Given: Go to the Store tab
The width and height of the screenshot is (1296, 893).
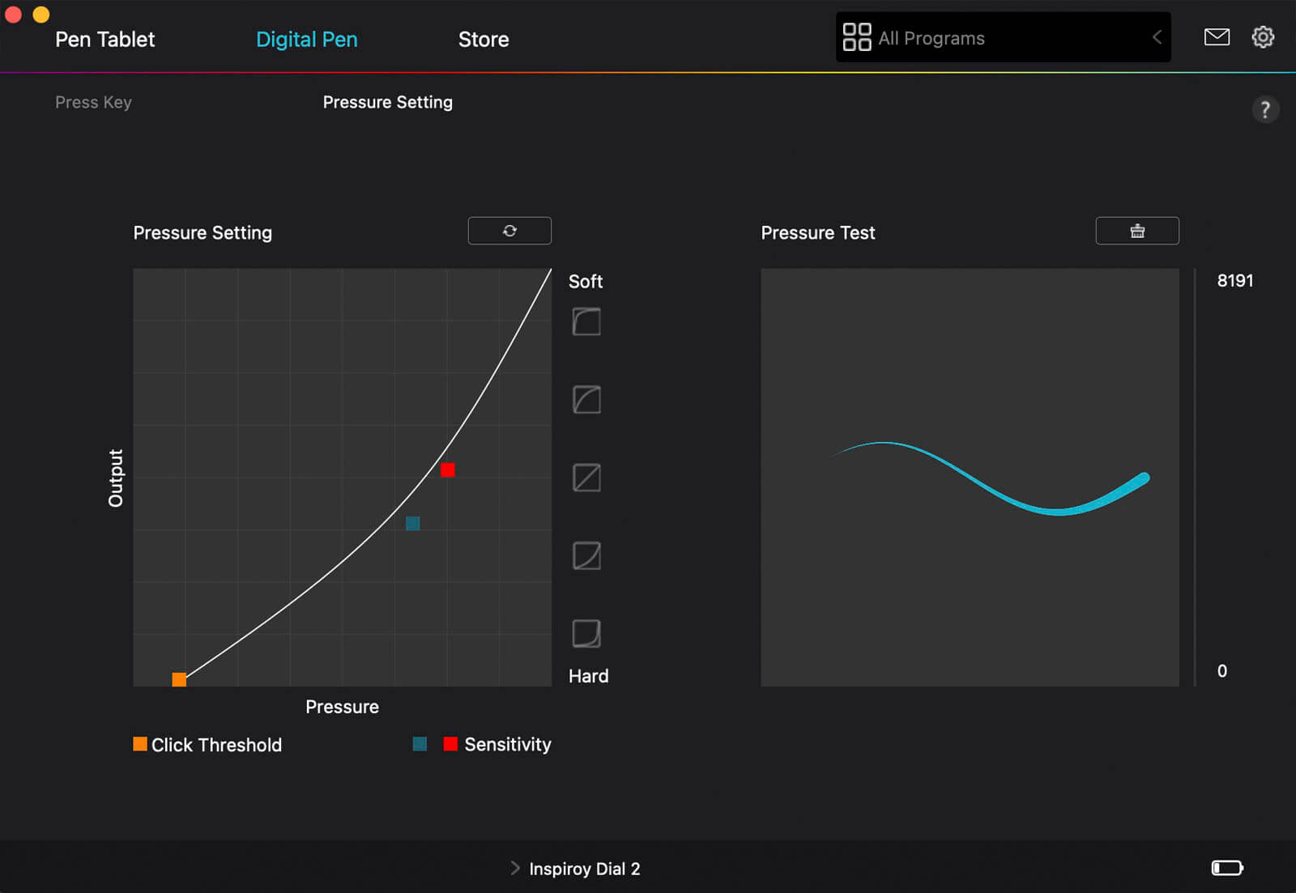Looking at the screenshot, I should point(484,39).
